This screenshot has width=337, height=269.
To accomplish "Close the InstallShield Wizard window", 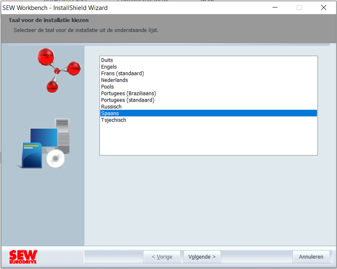I will tap(323, 8).
